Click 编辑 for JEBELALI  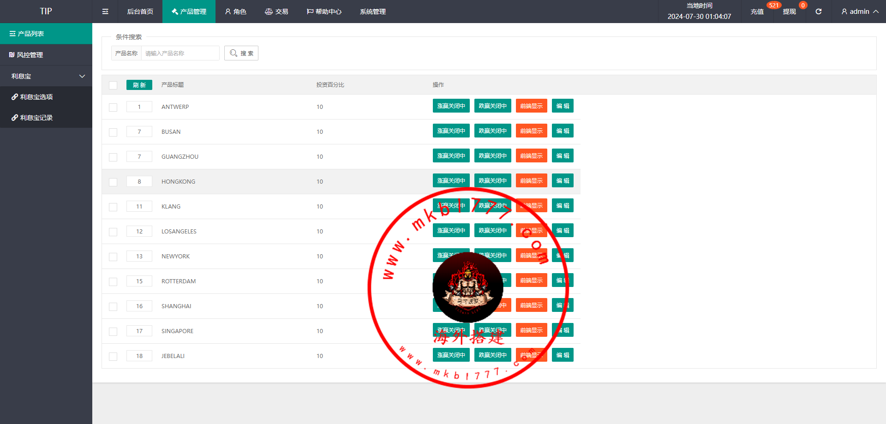(563, 355)
